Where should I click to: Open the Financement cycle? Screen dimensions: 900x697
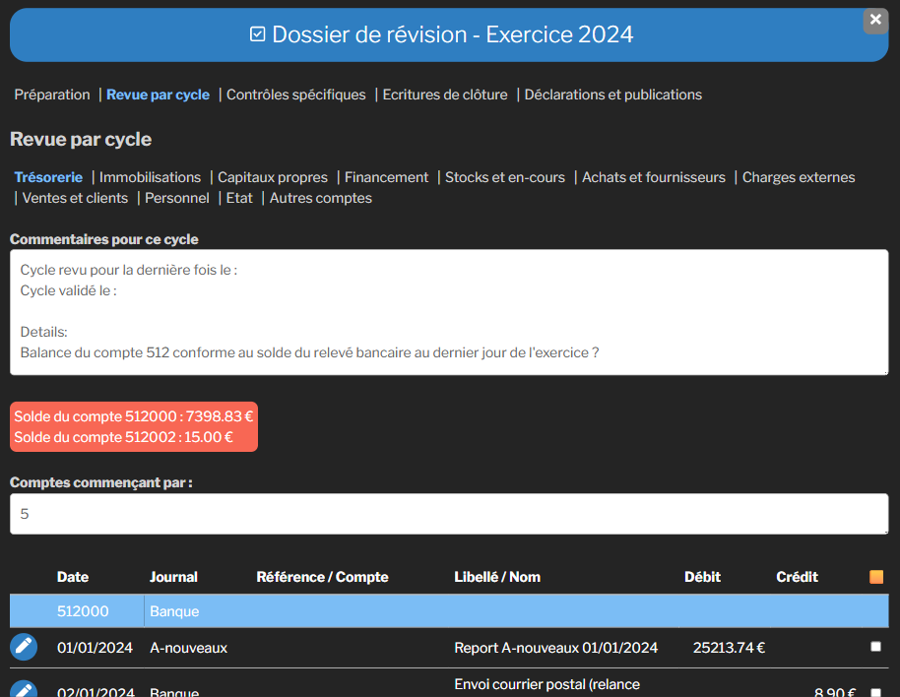pos(386,177)
